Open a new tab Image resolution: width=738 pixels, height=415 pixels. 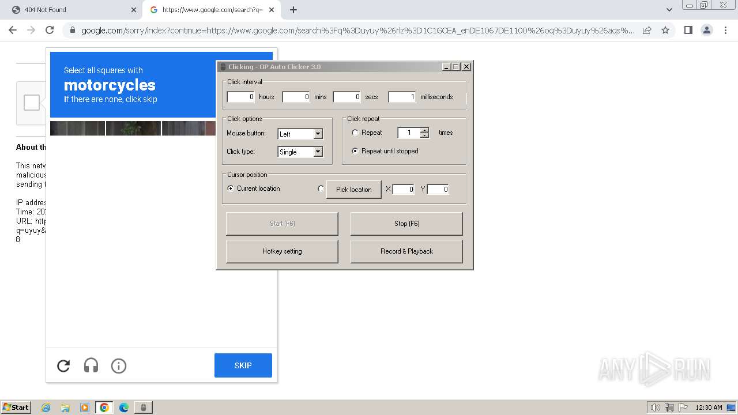tap(293, 10)
